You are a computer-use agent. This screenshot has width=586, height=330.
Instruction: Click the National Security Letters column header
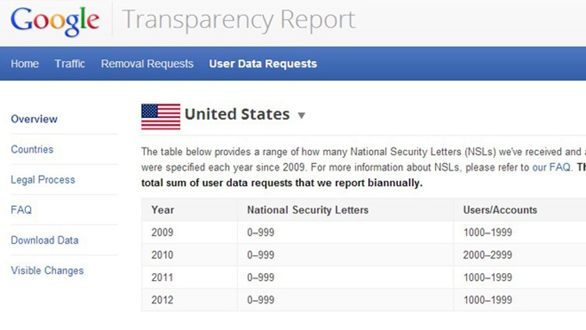pyautogui.click(x=308, y=210)
